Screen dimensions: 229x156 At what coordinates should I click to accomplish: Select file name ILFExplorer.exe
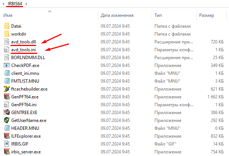(26, 136)
